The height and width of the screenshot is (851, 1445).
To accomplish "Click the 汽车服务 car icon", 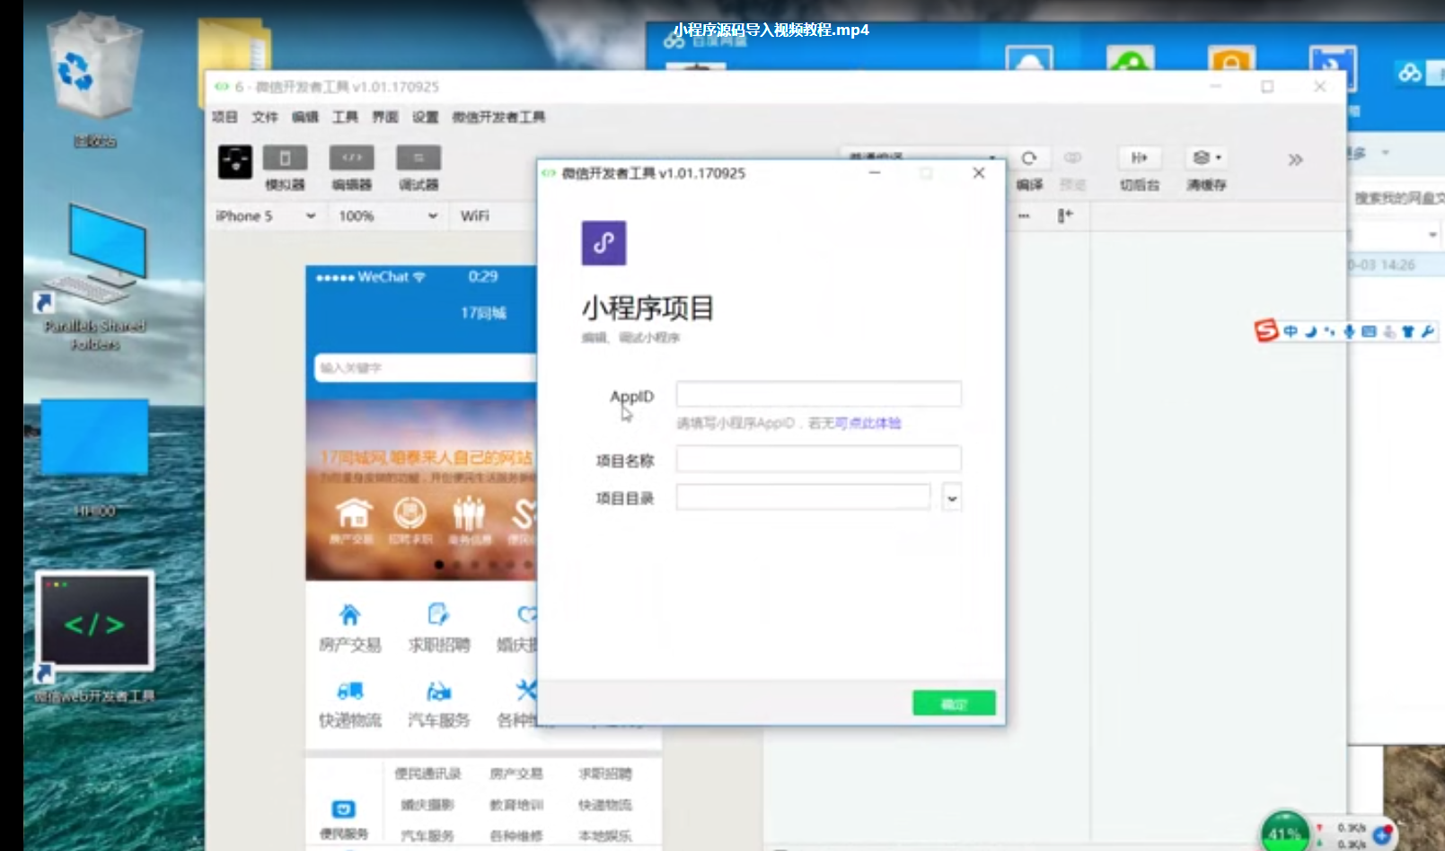I will click(x=438, y=690).
